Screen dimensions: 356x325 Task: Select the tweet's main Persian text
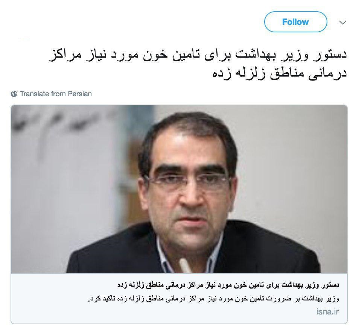(x=198, y=64)
